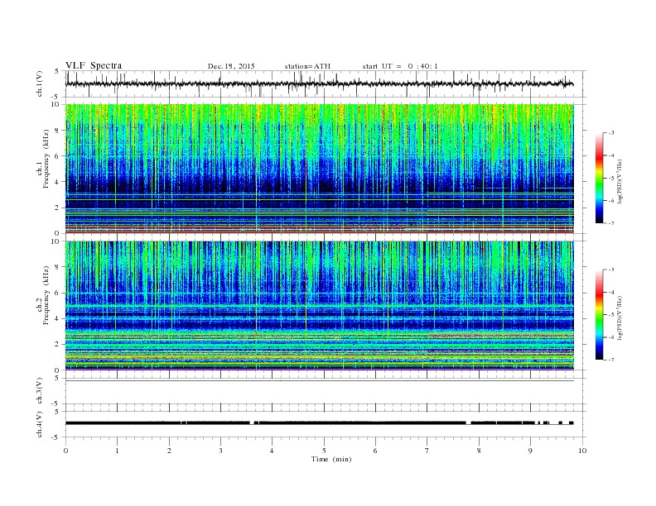Click the ch.1 voltage waveform trace
The width and height of the screenshot is (656, 506).
coord(319,84)
